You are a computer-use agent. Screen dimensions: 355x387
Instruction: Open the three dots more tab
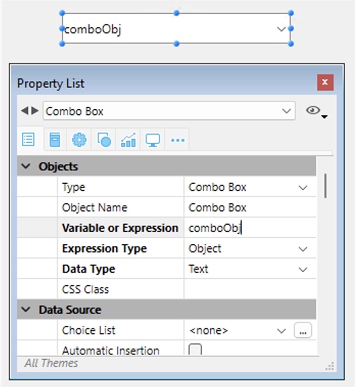[x=177, y=140]
